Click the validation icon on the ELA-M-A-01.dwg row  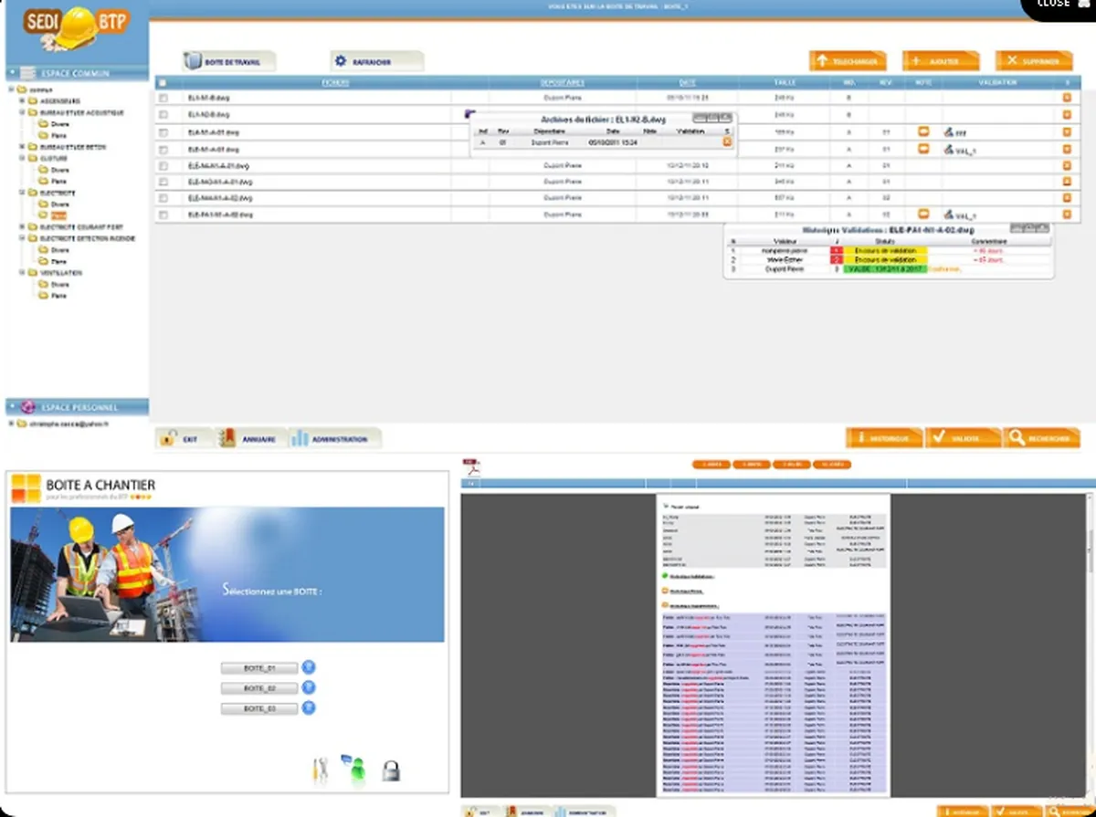pyautogui.click(x=949, y=132)
